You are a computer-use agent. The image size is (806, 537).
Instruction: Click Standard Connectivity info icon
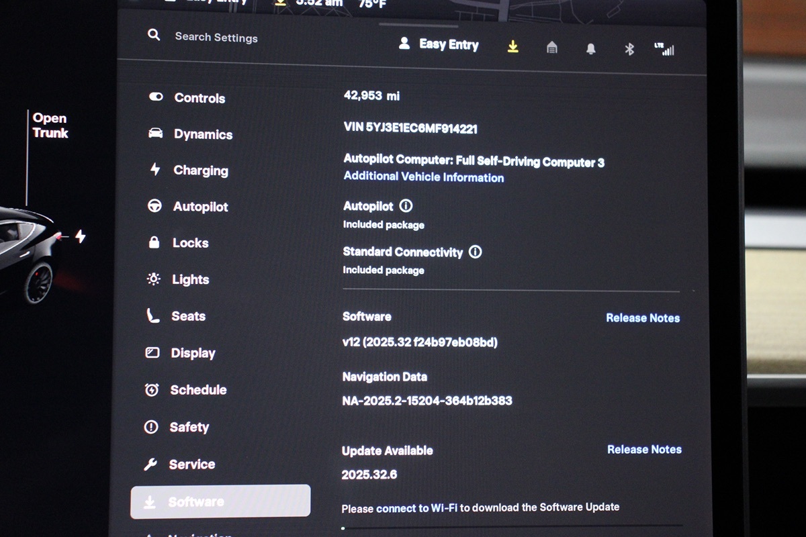(x=475, y=252)
